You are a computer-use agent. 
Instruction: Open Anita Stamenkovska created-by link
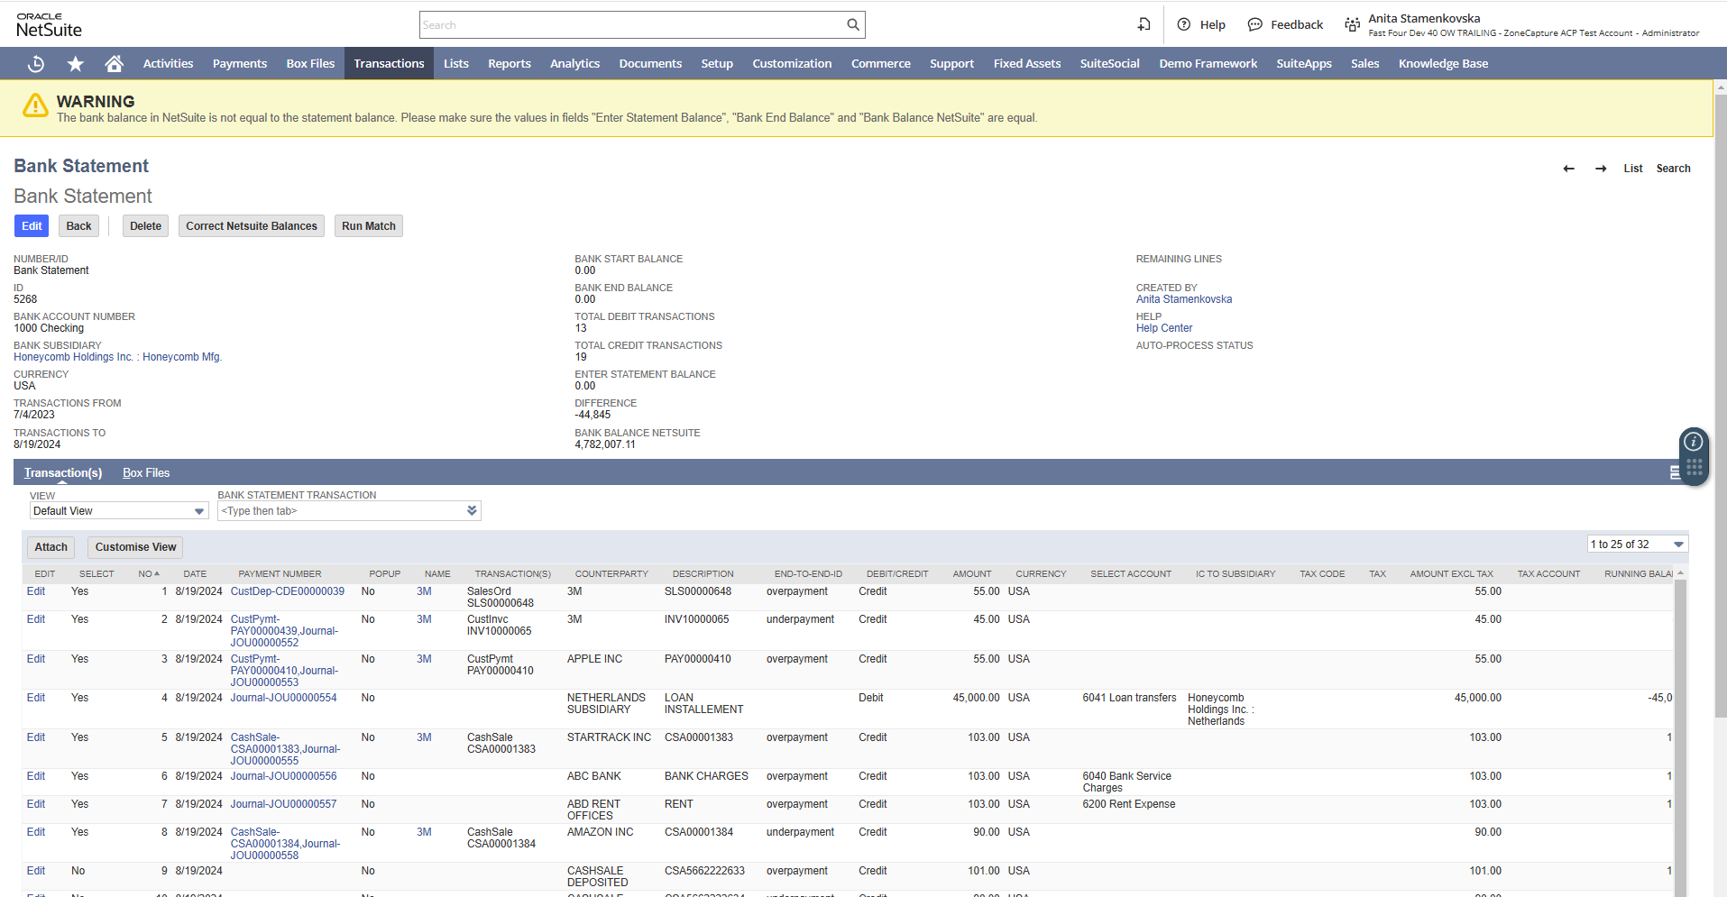pyautogui.click(x=1183, y=299)
